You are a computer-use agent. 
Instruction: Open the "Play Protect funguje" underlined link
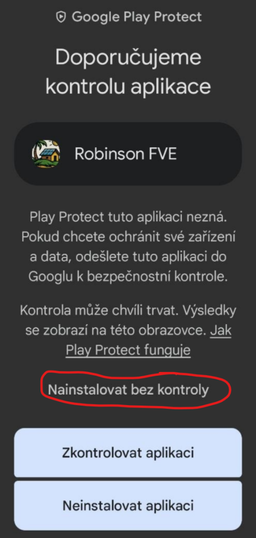[x=128, y=350]
